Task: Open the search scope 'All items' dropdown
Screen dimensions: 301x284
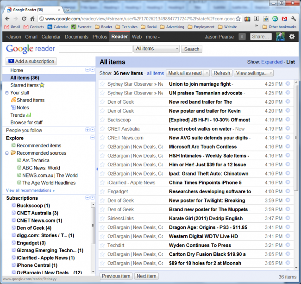Action: (x=156, y=49)
